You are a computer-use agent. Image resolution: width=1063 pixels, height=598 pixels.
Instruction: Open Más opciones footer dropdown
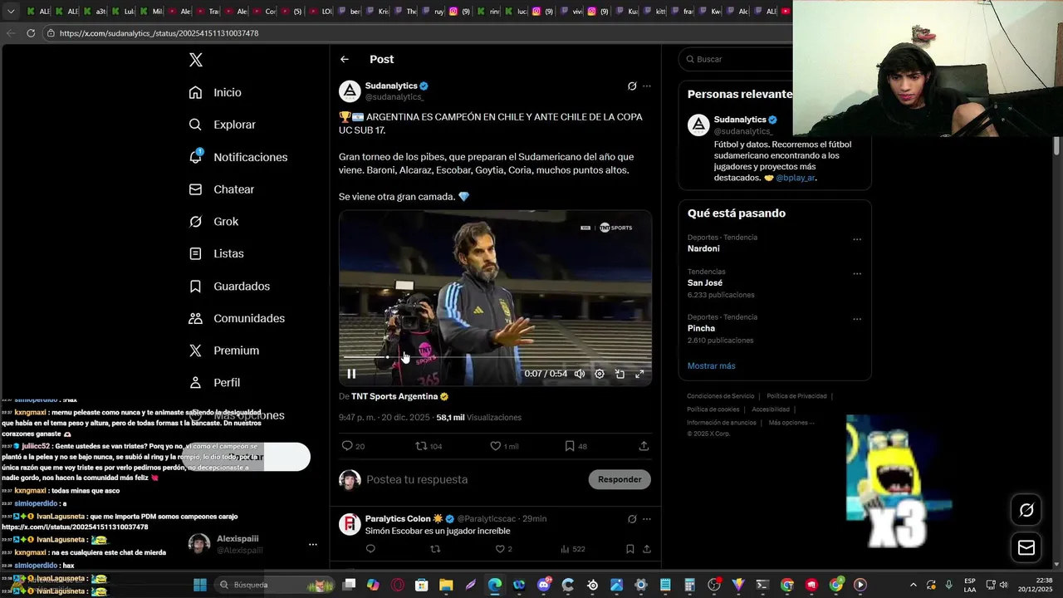coord(791,423)
